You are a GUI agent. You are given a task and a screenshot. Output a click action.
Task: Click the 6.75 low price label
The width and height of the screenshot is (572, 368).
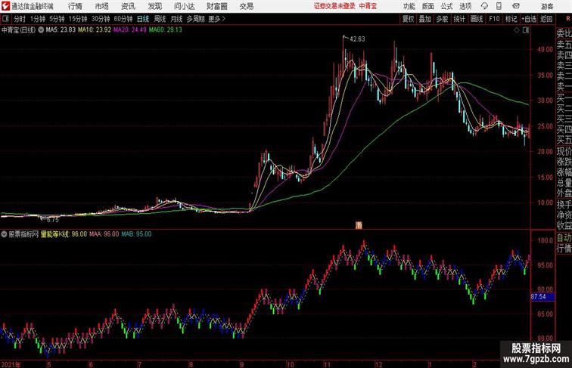(52, 220)
